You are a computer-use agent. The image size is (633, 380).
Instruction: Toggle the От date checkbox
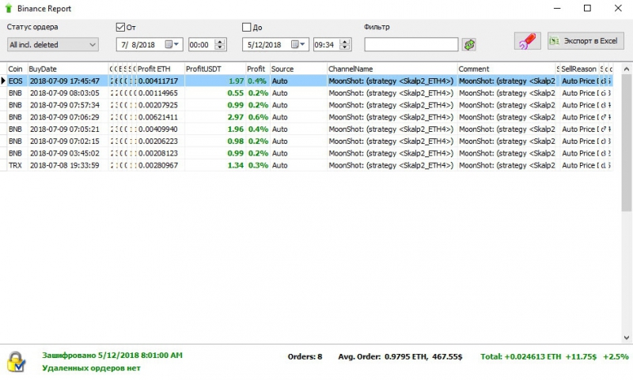(x=120, y=27)
